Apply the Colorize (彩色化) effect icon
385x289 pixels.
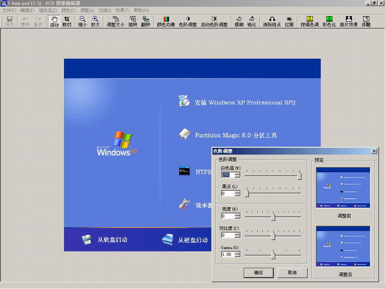[329, 21]
